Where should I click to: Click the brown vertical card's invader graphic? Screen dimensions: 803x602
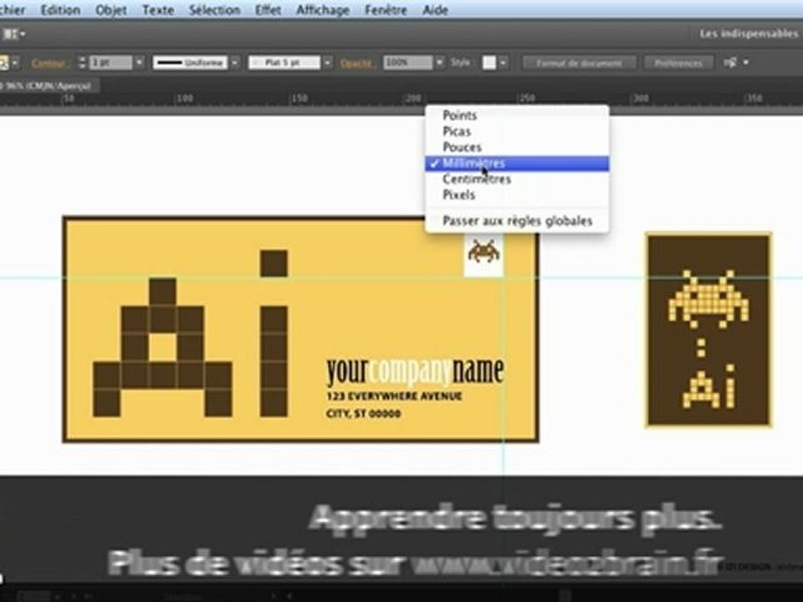(x=708, y=298)
